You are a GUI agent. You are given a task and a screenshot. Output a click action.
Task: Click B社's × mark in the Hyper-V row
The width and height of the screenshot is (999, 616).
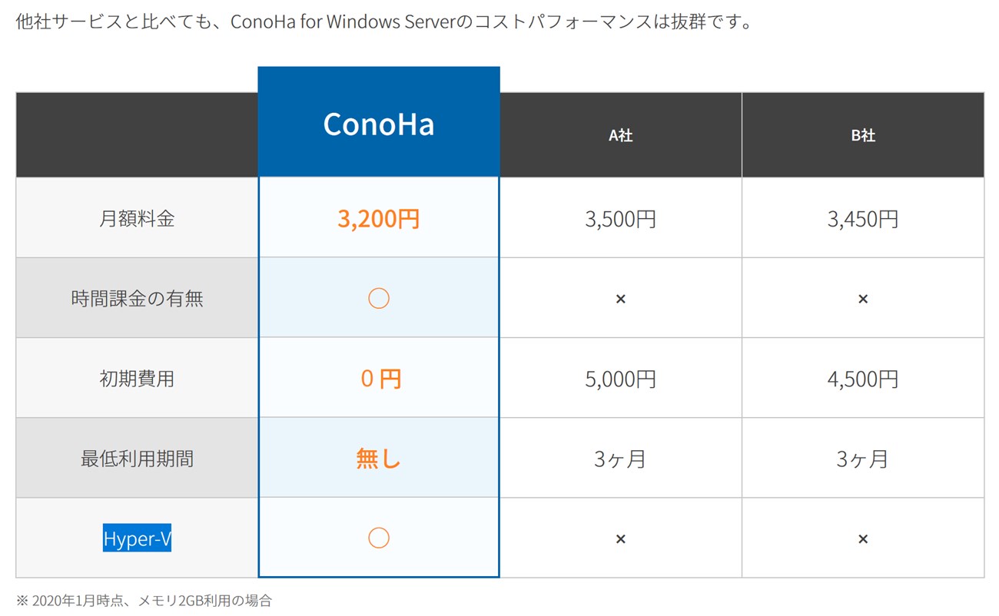coord(863,539)
